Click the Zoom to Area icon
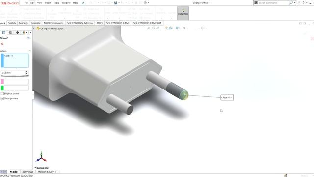The height and width of the screenshot is (177, 314). tap(153, 28)
